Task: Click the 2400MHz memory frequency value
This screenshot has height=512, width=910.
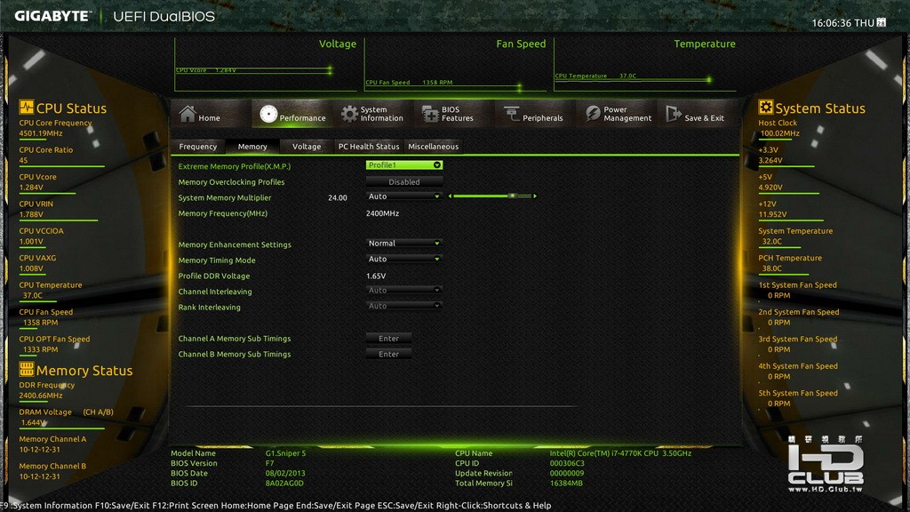Action: [x=382, y=213]
